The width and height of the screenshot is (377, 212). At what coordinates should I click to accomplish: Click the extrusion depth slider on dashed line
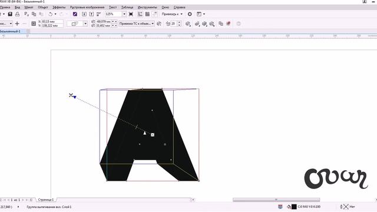pos(137,127)
